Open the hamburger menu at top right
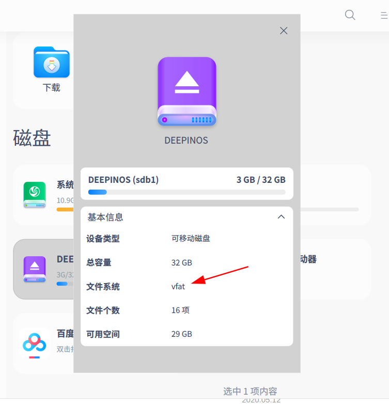 pos(384,15)
